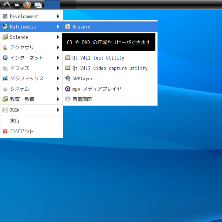Open the オフィス menu category

point(20,68)
